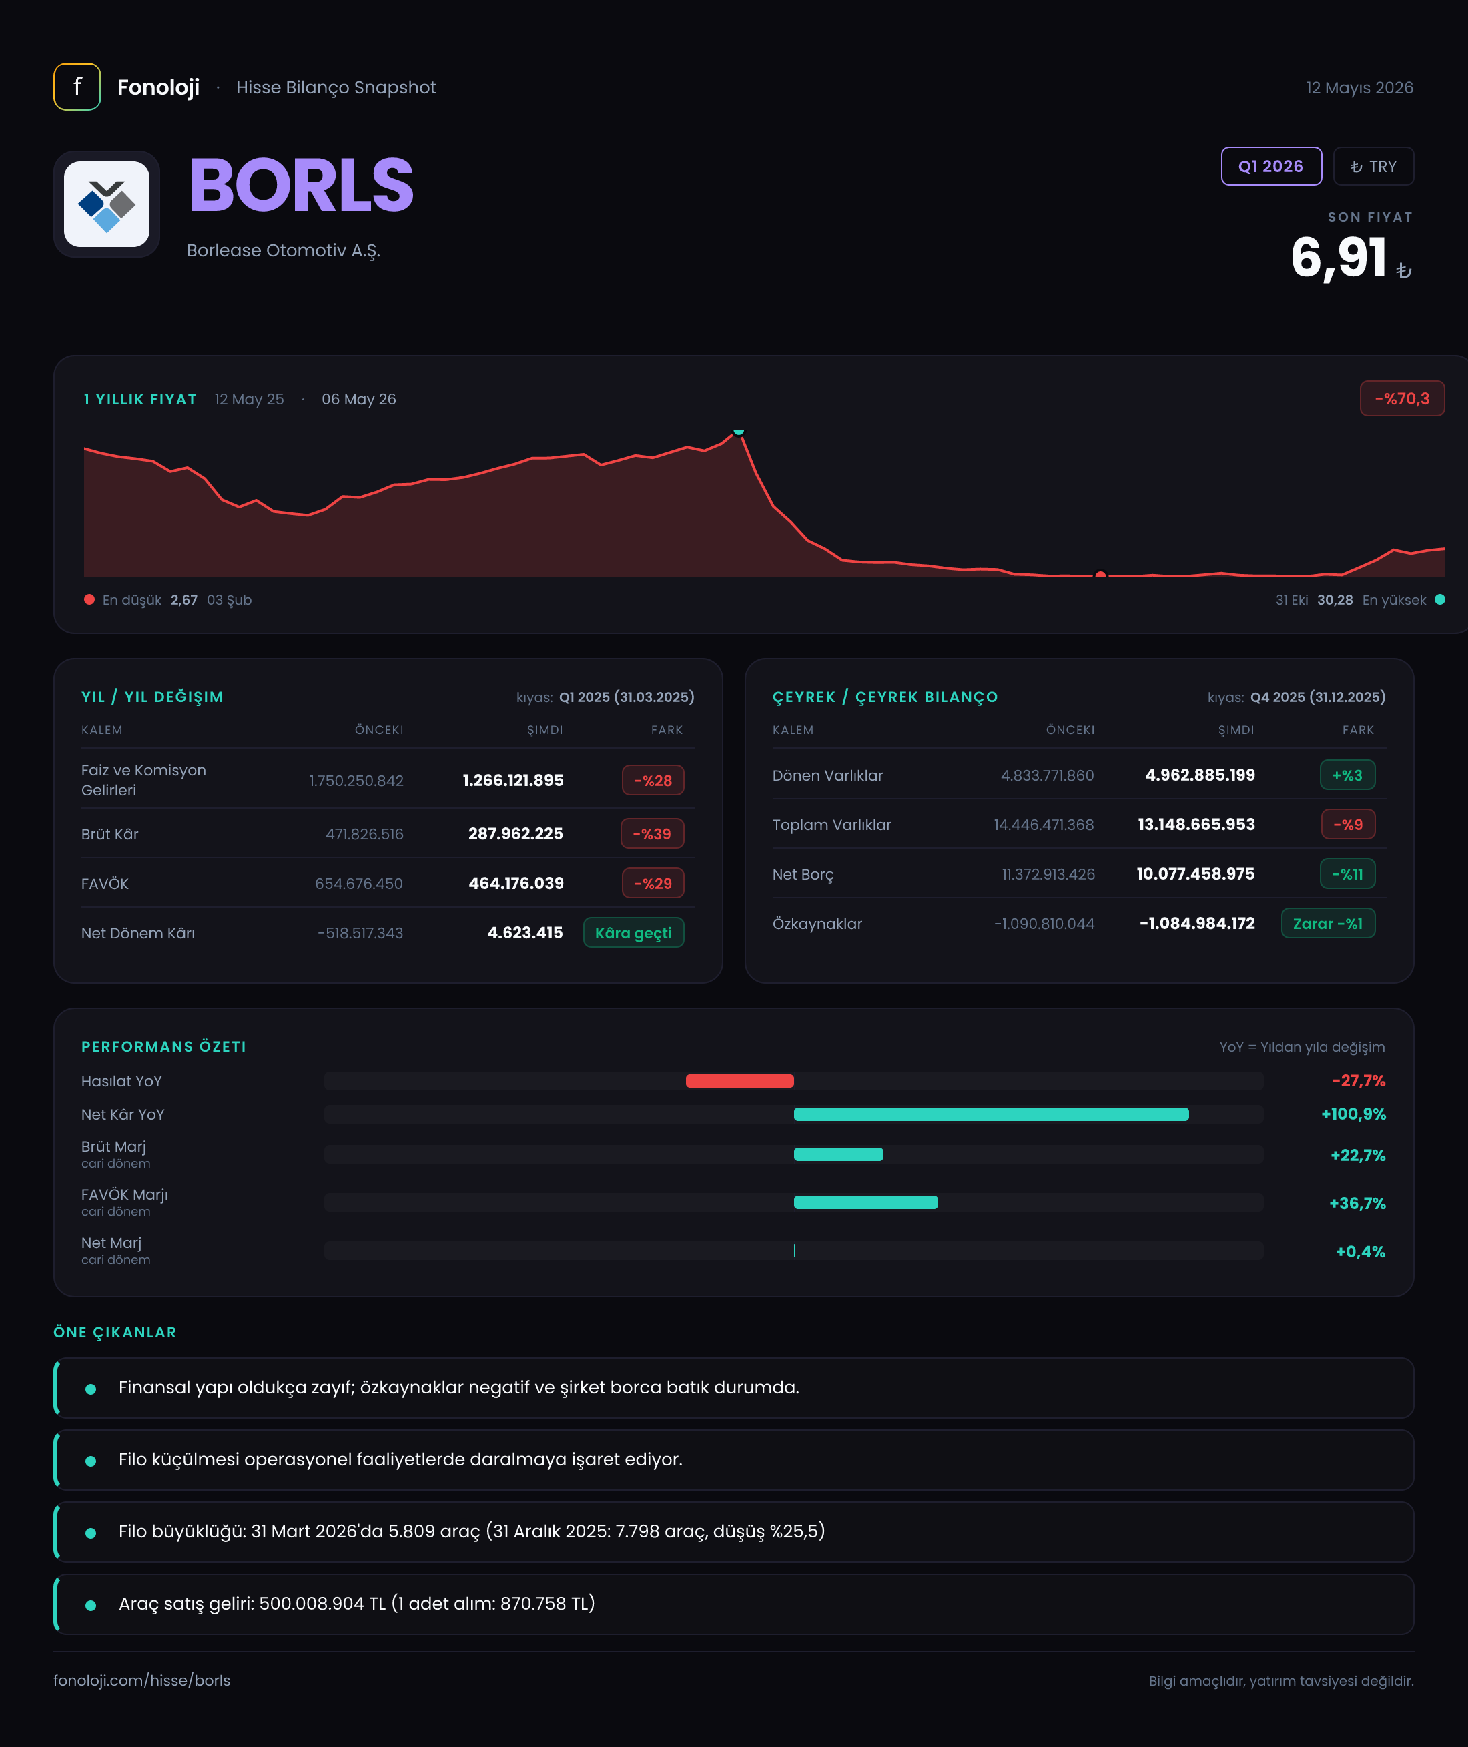1468x1747 pixels.
Task: Click the Hisse Bilanço Snapshot subtitle
Action: pos(336,87)
